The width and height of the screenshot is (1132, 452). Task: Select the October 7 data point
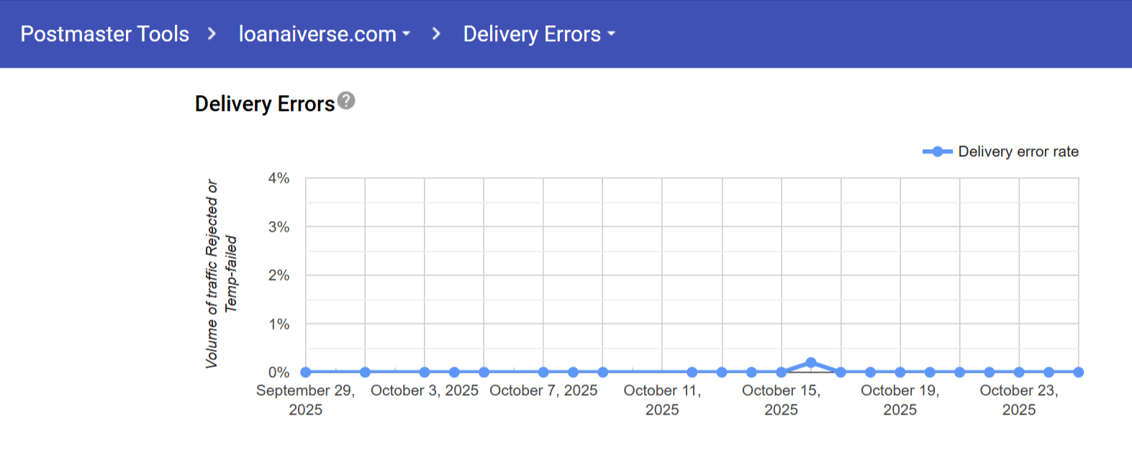pos(543,372)
